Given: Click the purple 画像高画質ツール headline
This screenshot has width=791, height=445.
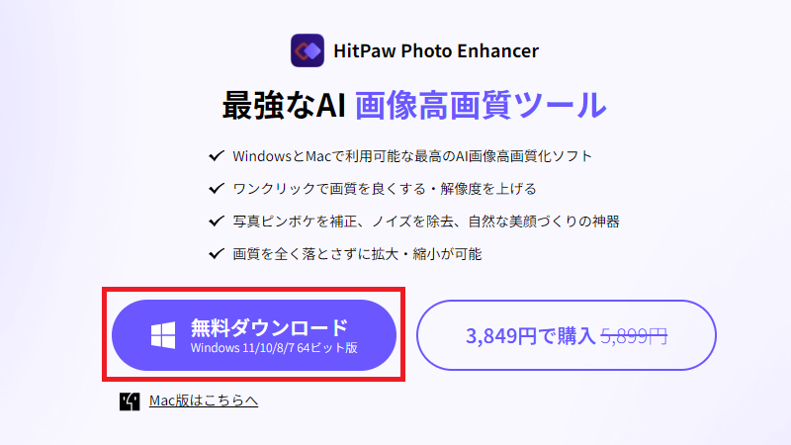Looking at the screenshot, I should pyautogui.click(x=481, y=105).
